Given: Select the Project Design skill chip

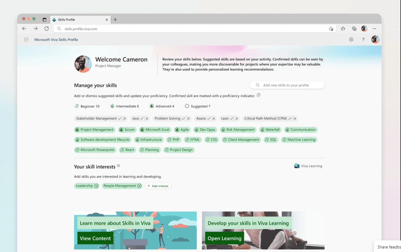Looking at the screenshot, I should coord(179,150).
